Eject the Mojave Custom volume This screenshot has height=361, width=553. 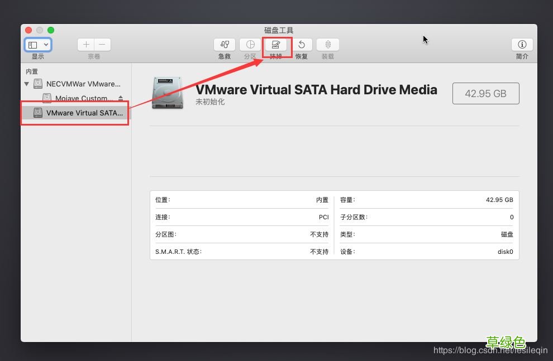[x=121, y=98]
